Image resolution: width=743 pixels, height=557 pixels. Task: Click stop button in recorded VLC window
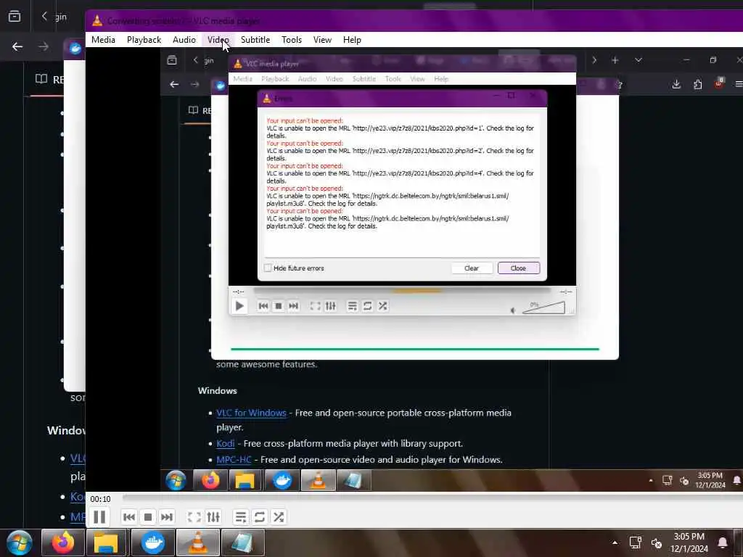point(279,306)
